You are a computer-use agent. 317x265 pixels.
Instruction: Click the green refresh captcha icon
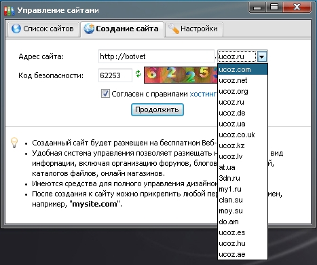[138, 73]
